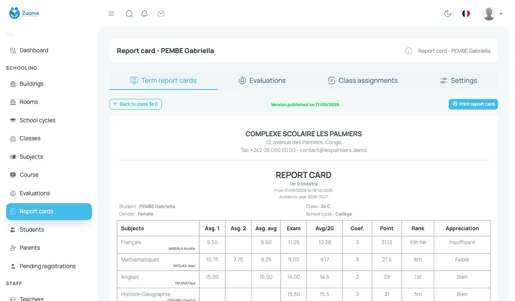Click the Exam column header
This screenshot has width=515, height=301.
tap(294, 229)
